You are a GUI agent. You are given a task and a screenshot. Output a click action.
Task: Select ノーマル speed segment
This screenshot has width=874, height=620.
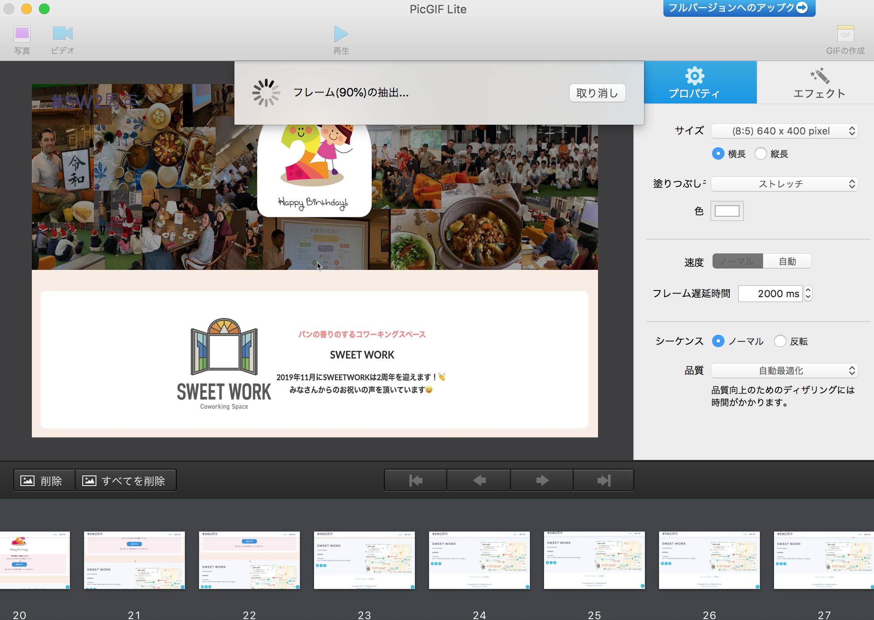point(737,261)
